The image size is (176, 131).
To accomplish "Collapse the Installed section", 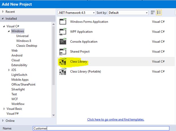I will 3,19.
